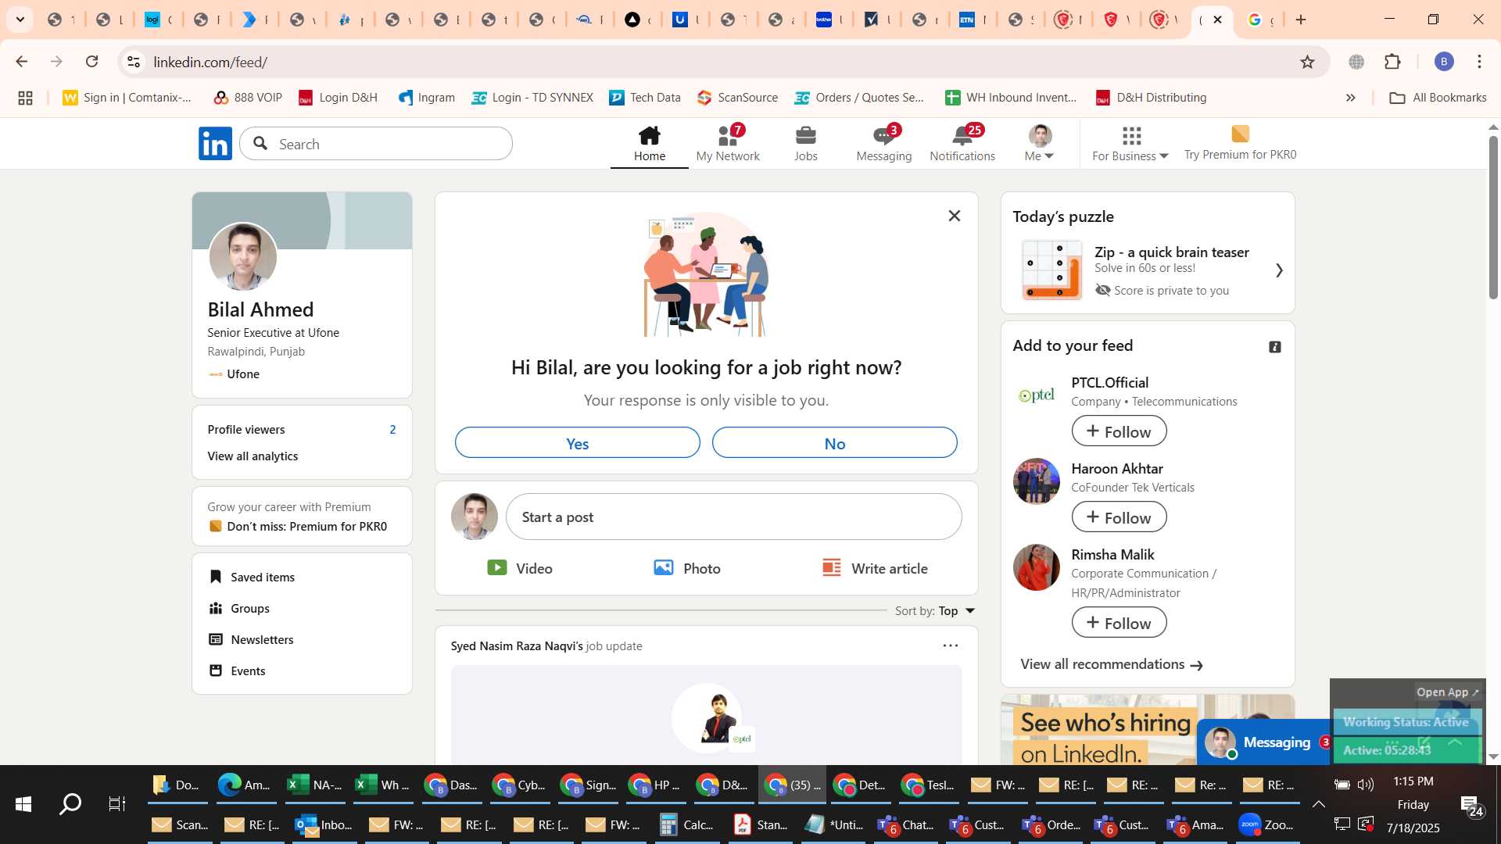Follow Haroon Akhtar
Screen dimensions: 1501x844
[1119, 517]
